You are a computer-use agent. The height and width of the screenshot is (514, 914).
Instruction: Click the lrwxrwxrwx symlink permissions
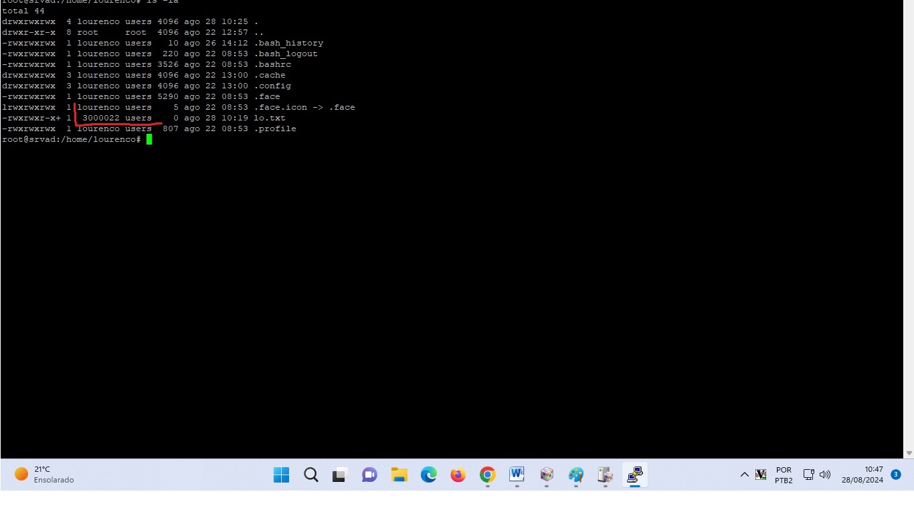point(29,107)
